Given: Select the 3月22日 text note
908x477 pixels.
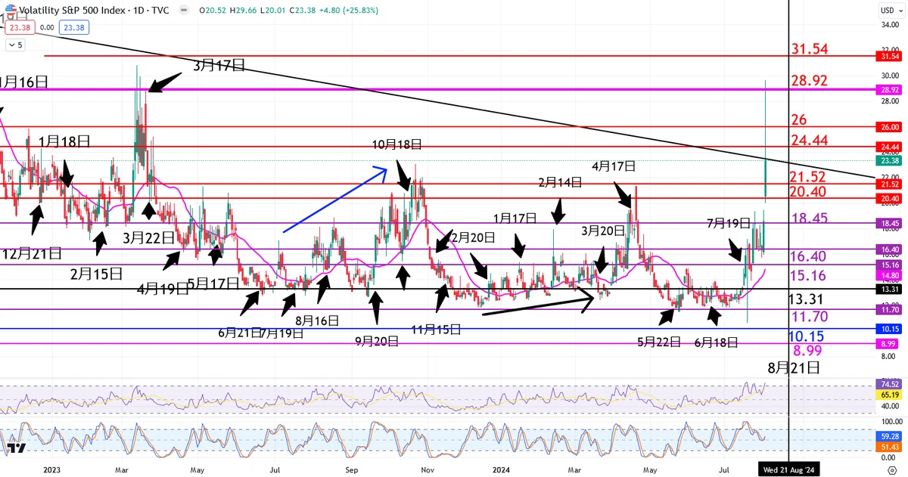Looking at the screenshot, I should point(148,237).
